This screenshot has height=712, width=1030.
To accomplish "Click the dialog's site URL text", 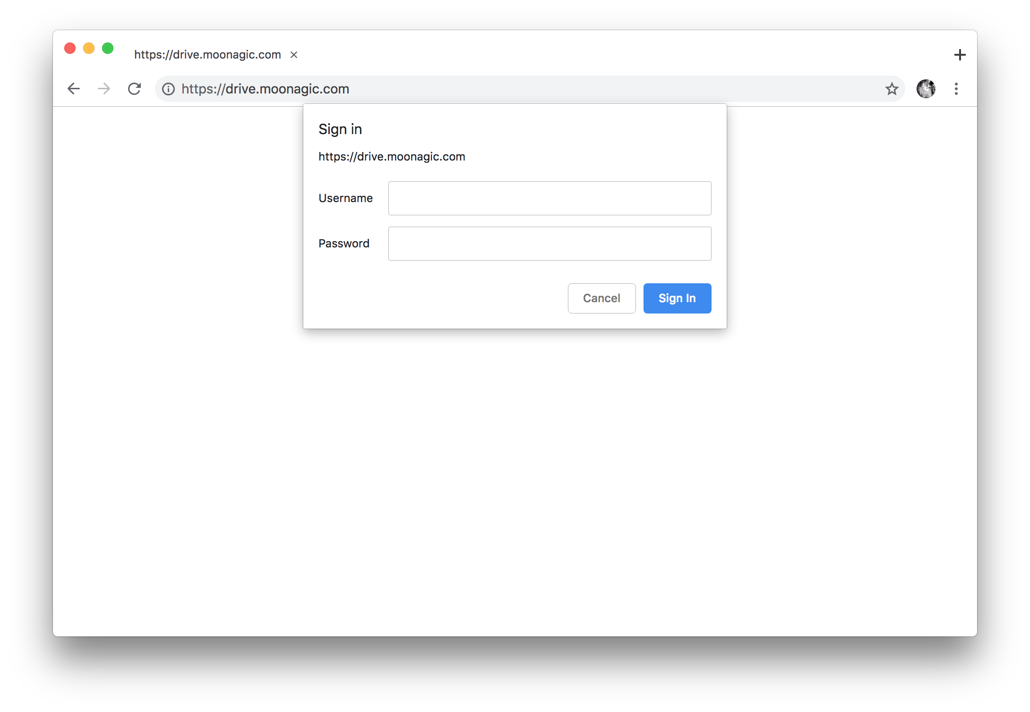I will coord(392,157).
